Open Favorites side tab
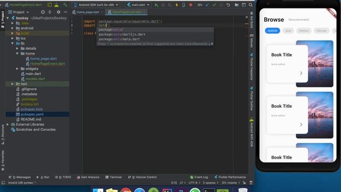341x192 pixels. pos(3,161)
